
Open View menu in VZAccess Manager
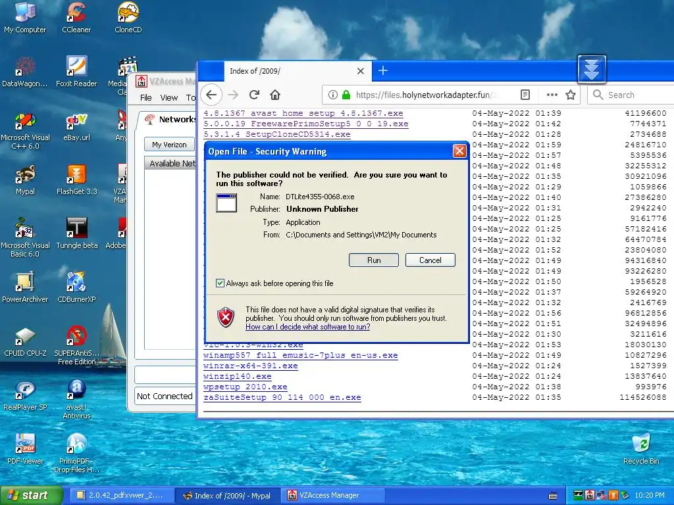pyautogui.click(x=169, y=98)
